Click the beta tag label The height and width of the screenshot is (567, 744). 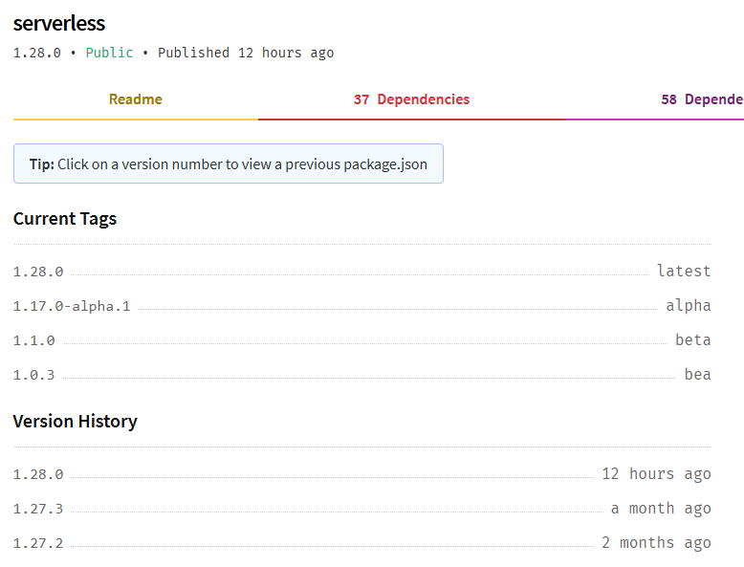pyautogui.click(x=692, y=340)
